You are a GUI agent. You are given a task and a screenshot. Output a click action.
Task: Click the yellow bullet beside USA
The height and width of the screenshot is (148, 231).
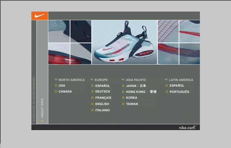pos(56,85)
